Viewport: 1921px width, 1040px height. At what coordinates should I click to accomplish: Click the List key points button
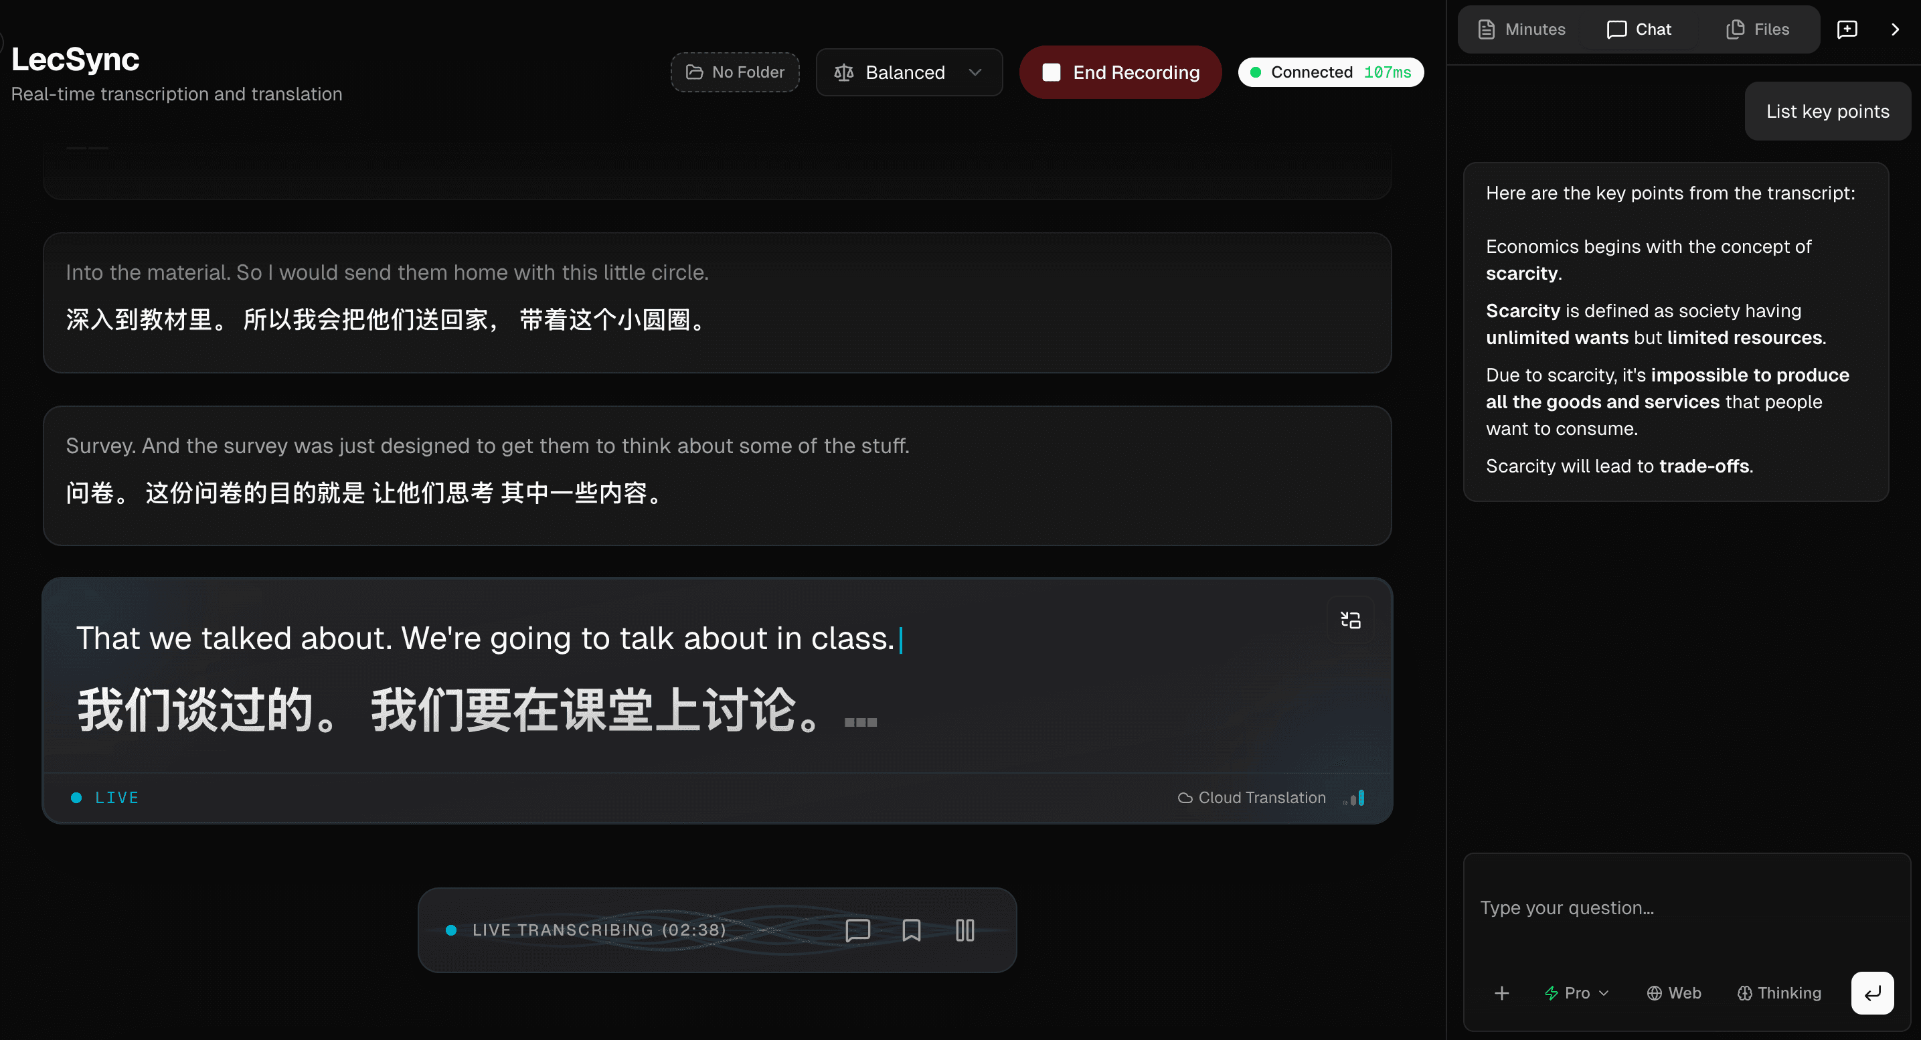tap(1828, 110)
